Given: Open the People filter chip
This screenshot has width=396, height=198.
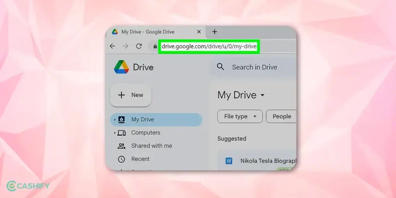Looking at the screenshot, I should click(x=281, y=116).
